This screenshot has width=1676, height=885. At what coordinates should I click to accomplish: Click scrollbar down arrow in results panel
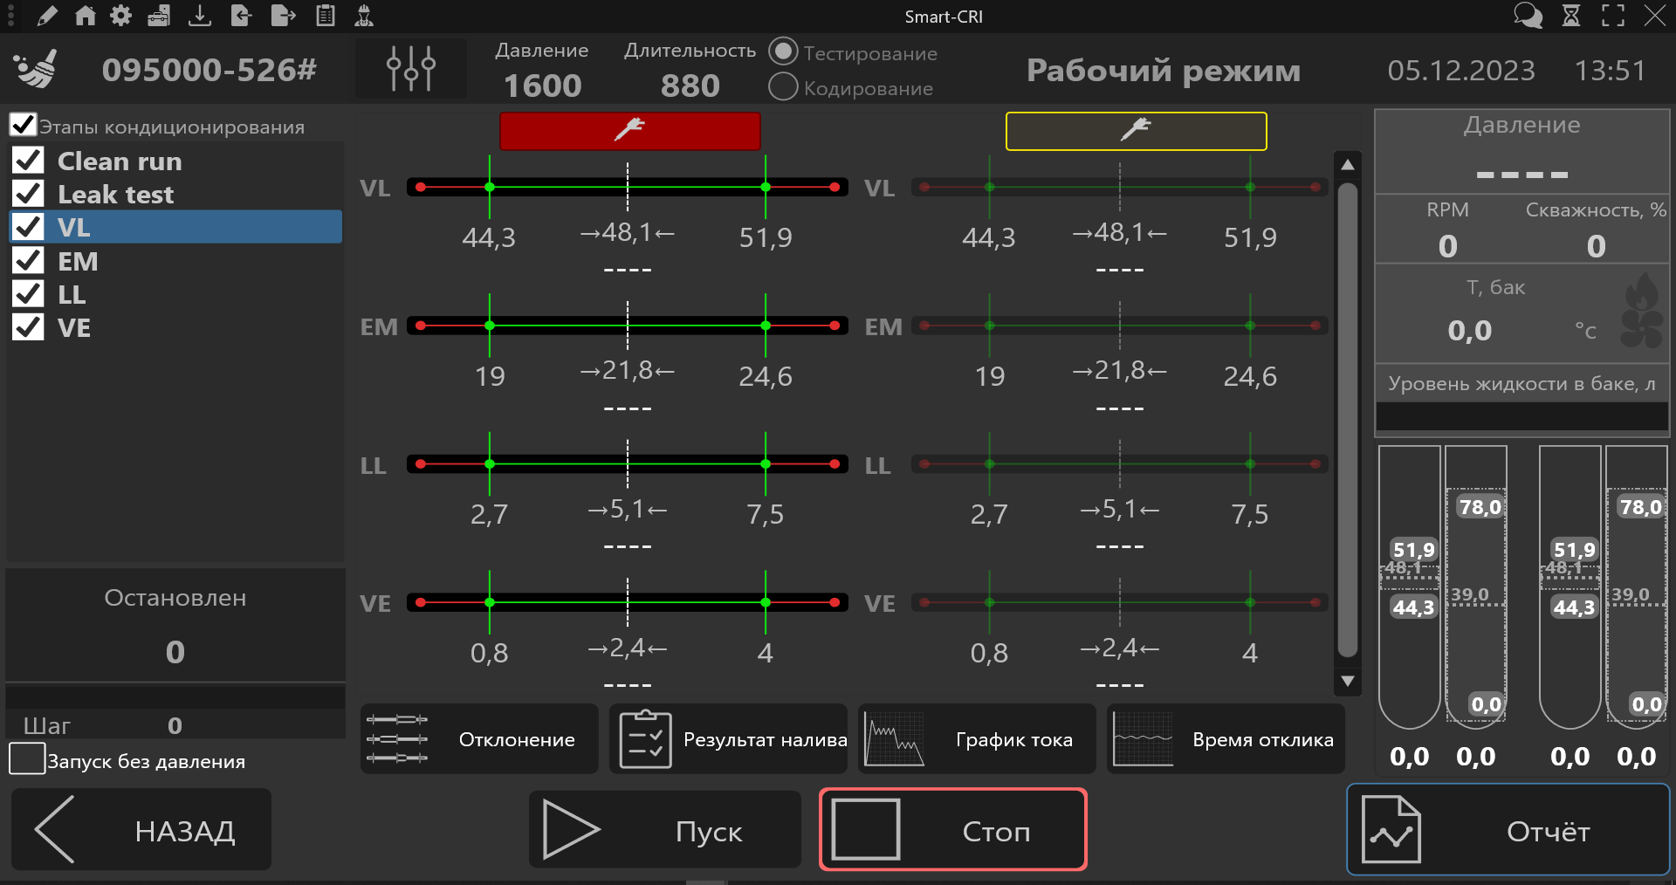[1348, 681]
